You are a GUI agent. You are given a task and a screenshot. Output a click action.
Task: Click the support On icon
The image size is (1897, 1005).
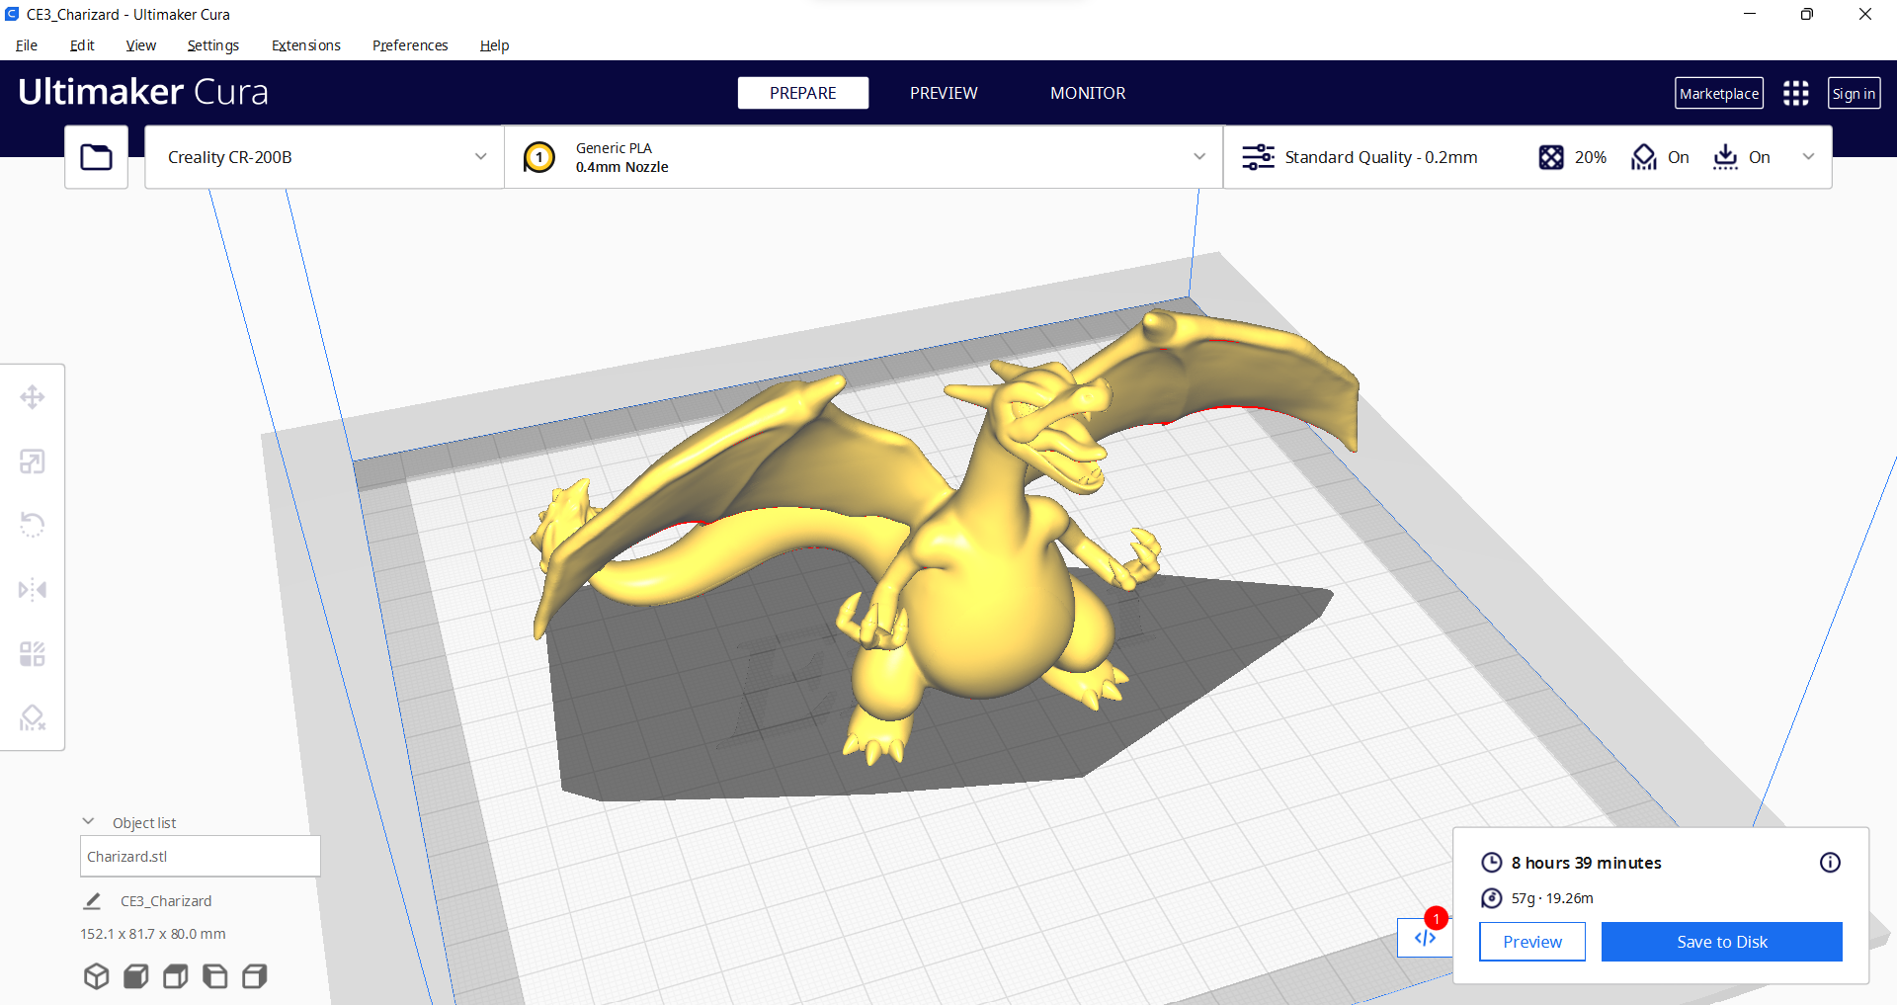pos(1644,157)
